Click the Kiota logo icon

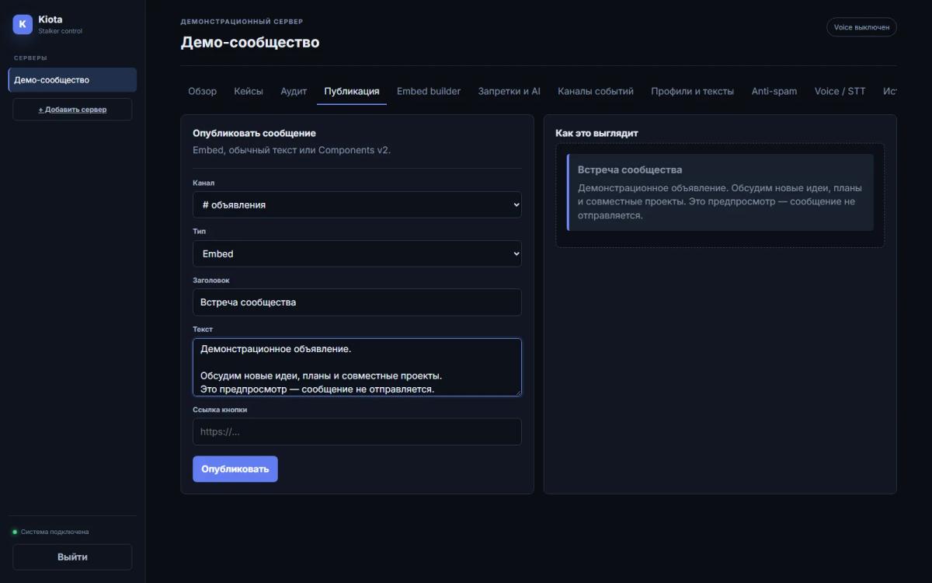[23, 24]
